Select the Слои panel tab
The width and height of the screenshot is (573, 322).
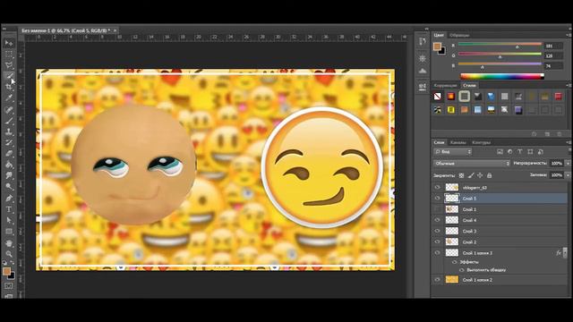pos(439,143)
